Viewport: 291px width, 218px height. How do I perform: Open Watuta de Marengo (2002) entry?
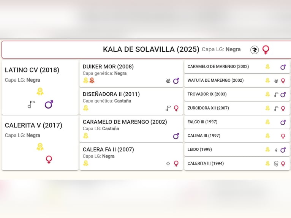click(237, 81)
